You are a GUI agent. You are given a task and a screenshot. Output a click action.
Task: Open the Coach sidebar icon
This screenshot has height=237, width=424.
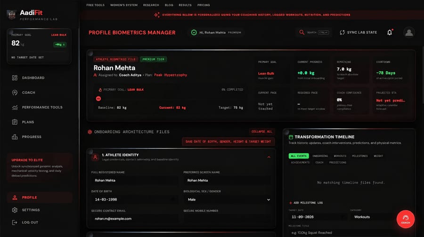click(x=15, y=92)
